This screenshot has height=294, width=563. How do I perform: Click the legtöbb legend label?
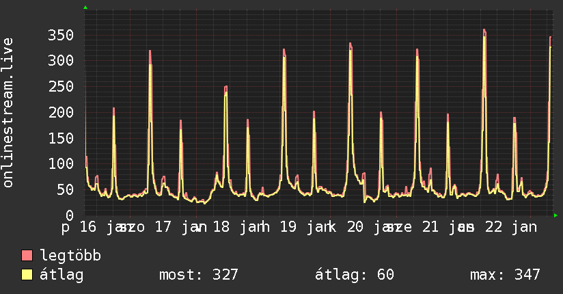[x=70, y=256]
